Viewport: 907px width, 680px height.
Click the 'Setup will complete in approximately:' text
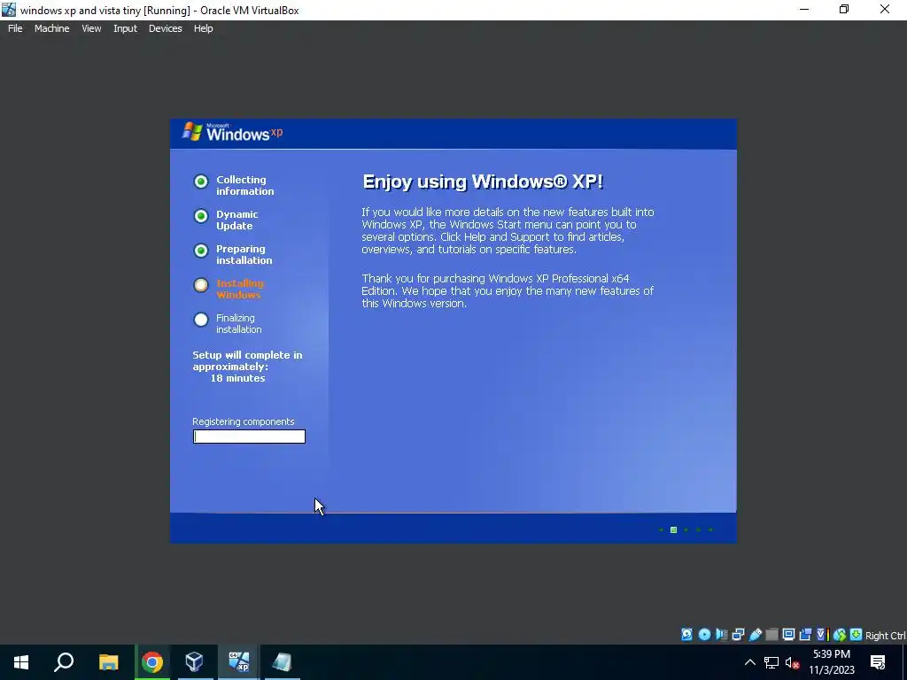point(247,361)
